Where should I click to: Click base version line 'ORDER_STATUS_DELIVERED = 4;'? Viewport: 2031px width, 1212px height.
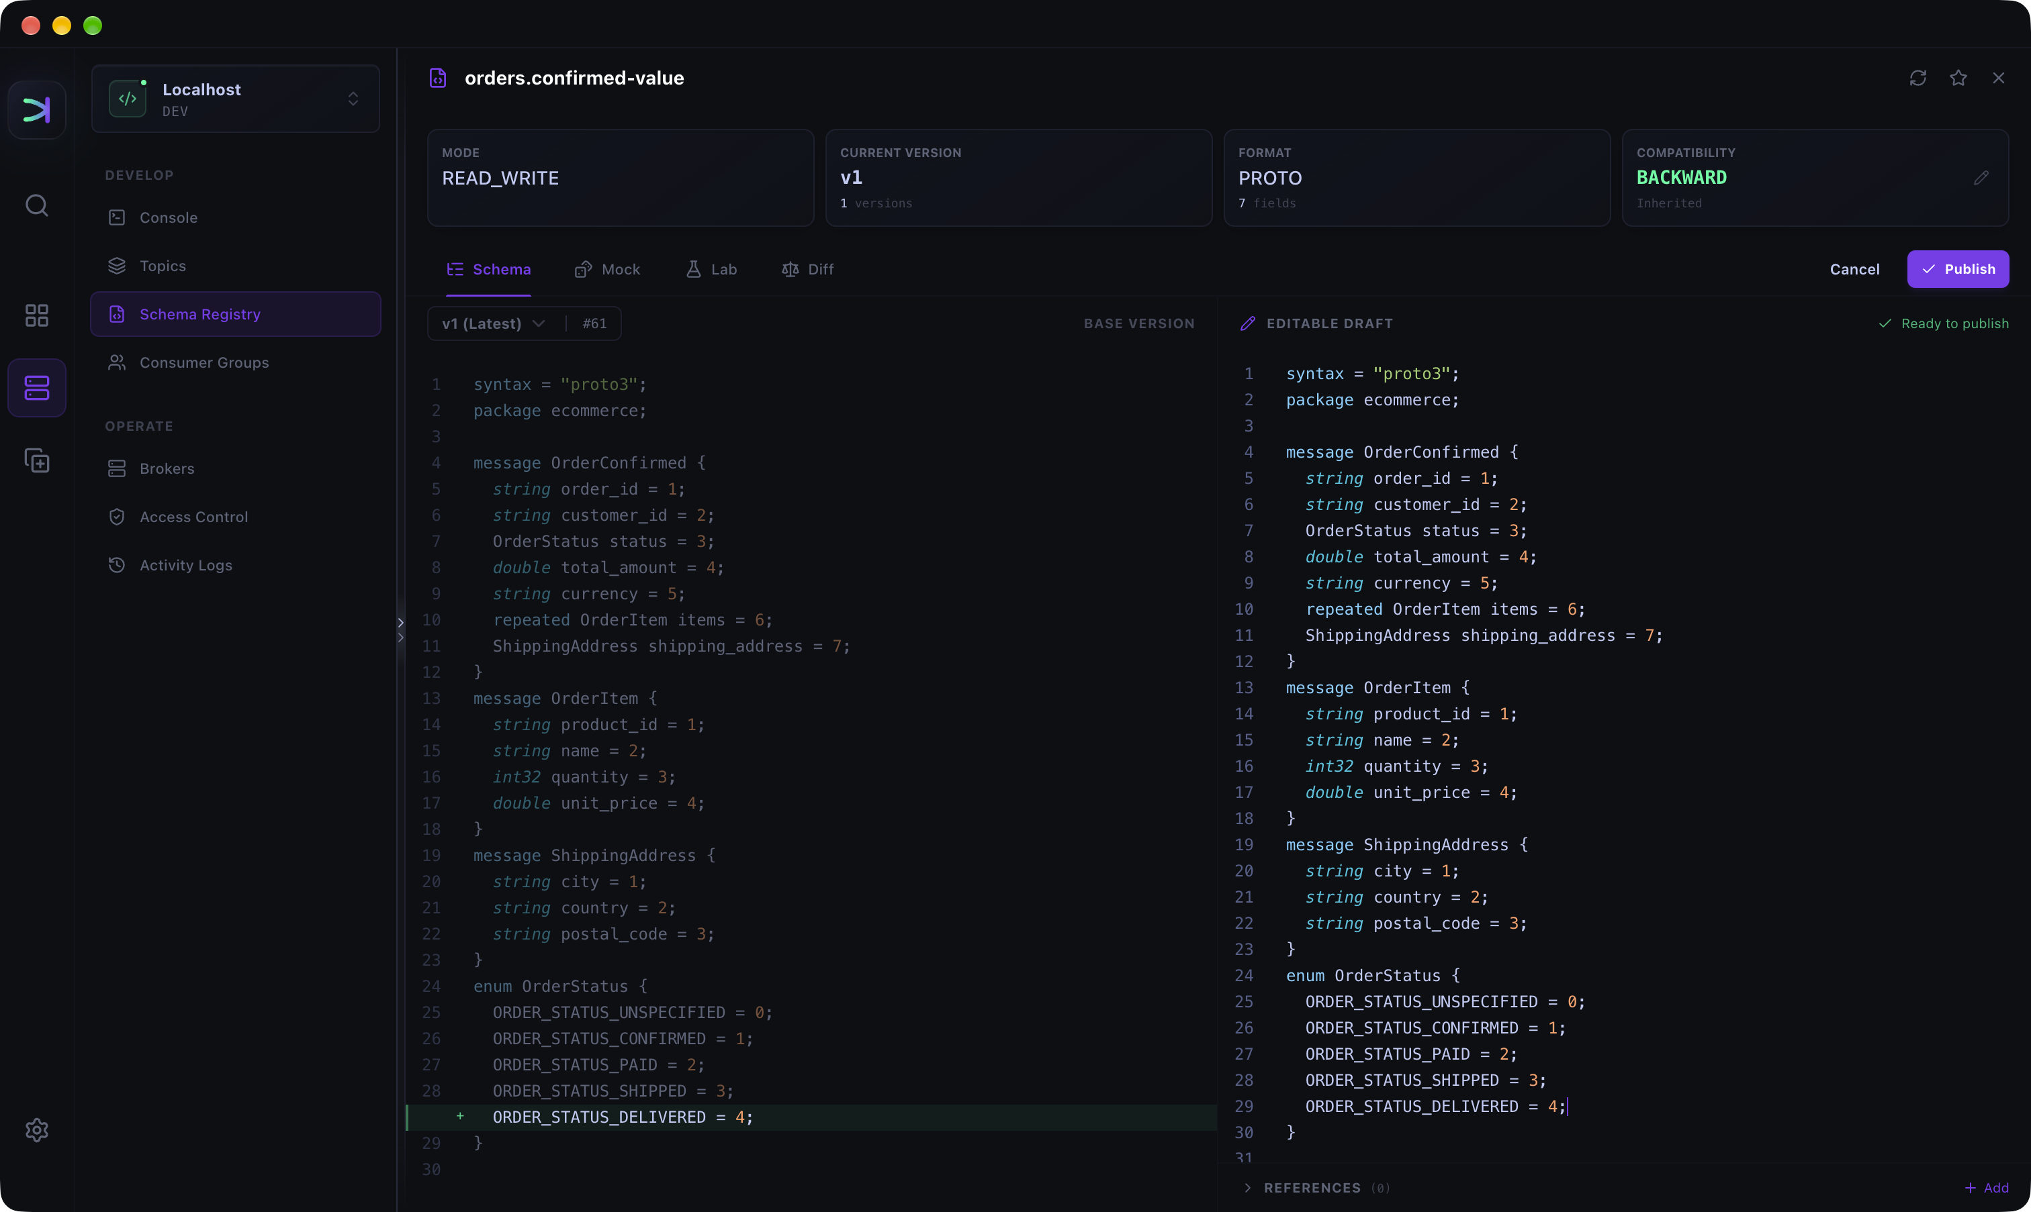622,1117
